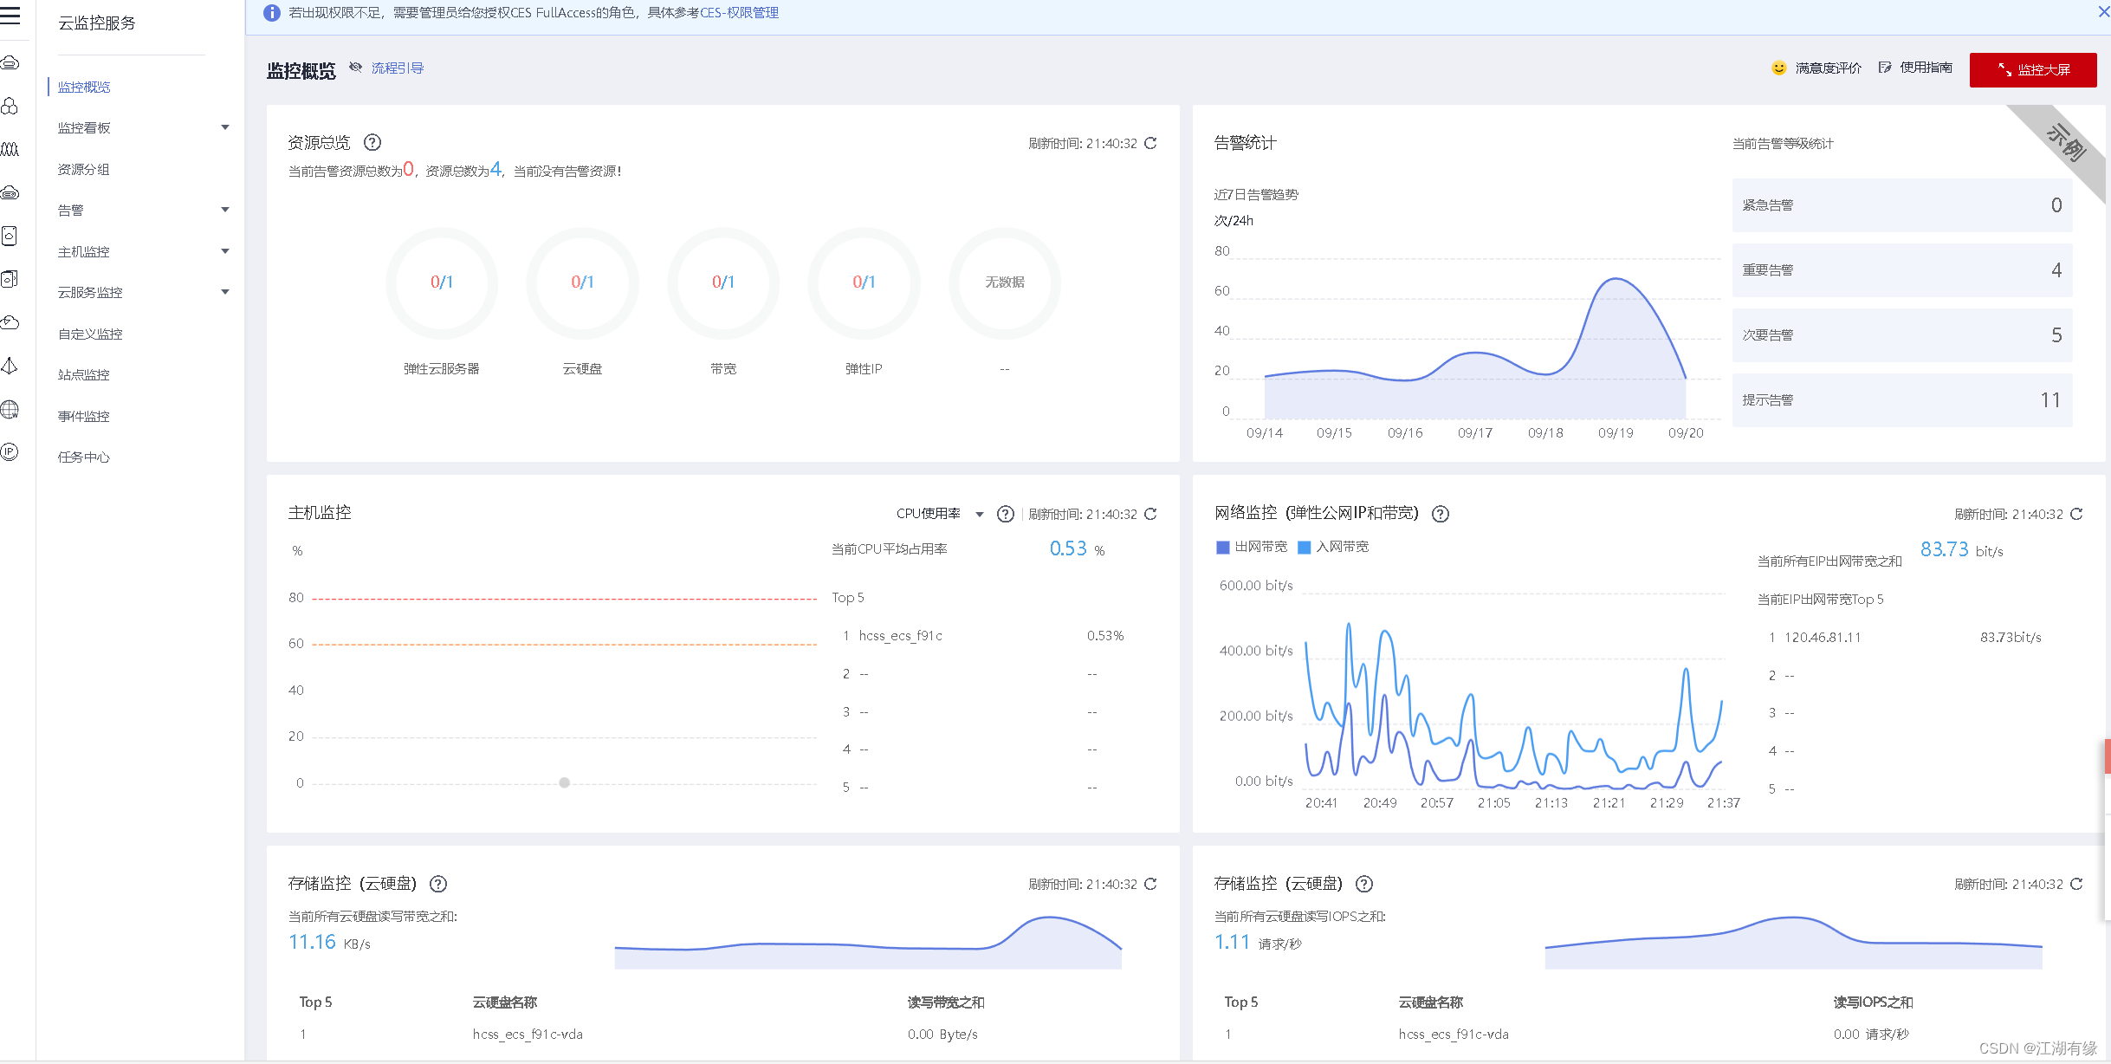Click the IP icon in left rail
The height and width of the screenshot is (1064, 2111).
10,451
